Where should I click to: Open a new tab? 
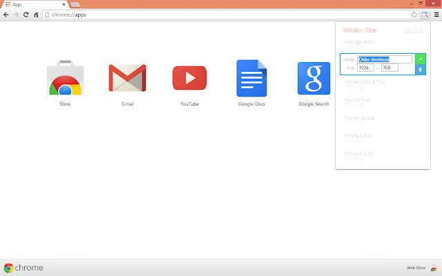point(75,5)
